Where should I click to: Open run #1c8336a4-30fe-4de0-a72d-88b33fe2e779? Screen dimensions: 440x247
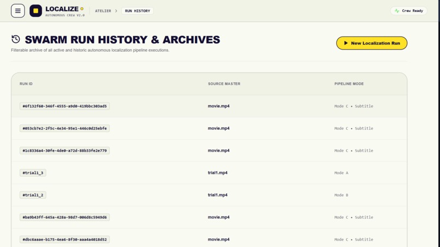click(x=64, y=150)
